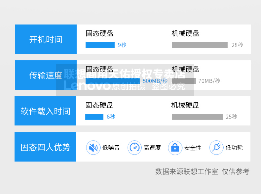261x194 pixels.
Task: Click the blue 6秒 software load bar
Action: pos(94,117)
